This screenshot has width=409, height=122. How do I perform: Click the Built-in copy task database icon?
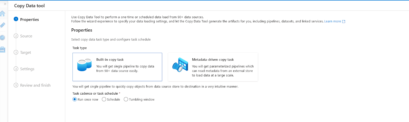(x=84, y=65)
